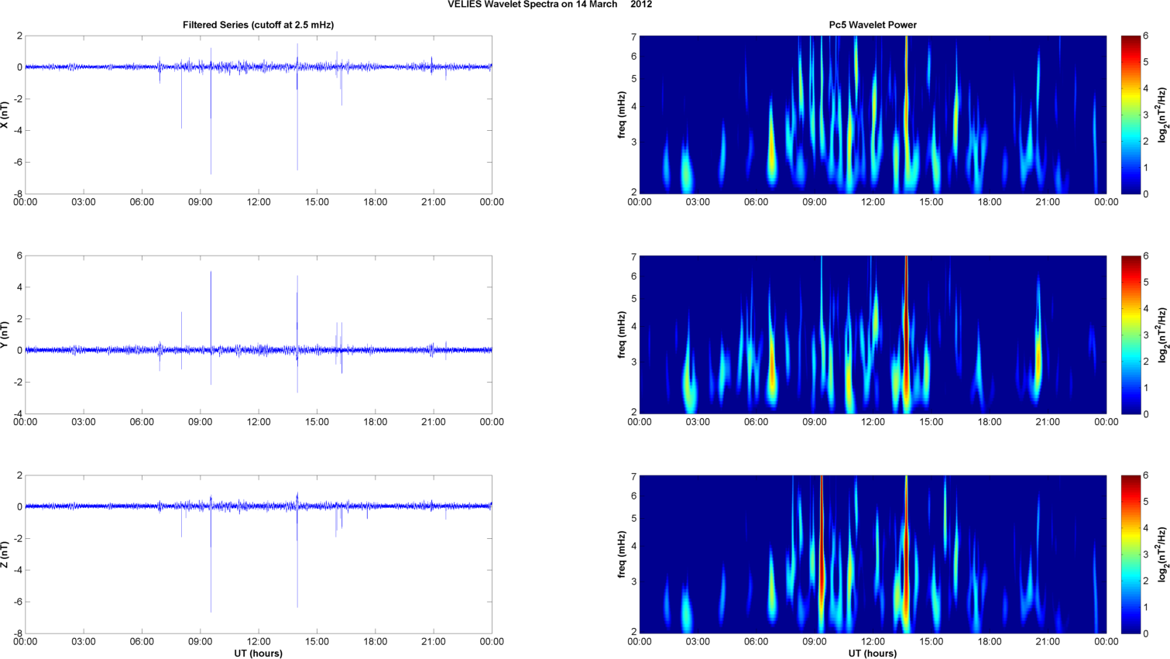The width and height of the screenshot is (1170, 659).
Task: Click the log2(nT²/Hz) label of the Y colorbar
Action: click(1162, 335)
